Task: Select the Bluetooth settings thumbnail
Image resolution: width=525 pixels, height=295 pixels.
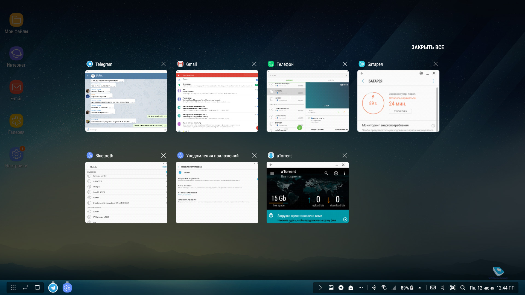Action: [x=126, y=193]
